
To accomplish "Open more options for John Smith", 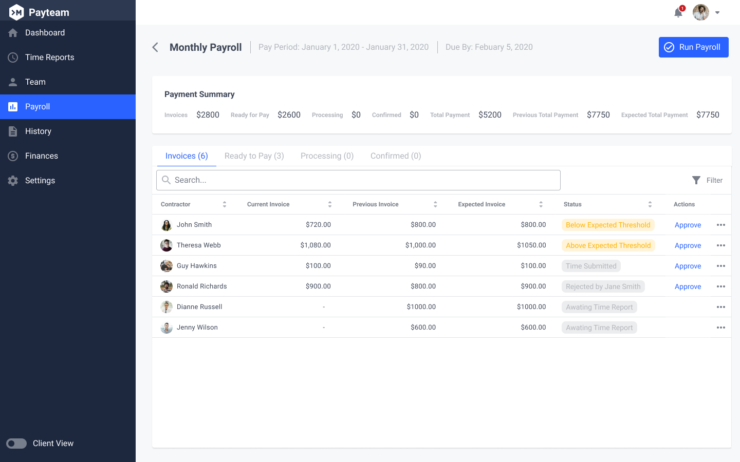I will (x=720, y=225).
